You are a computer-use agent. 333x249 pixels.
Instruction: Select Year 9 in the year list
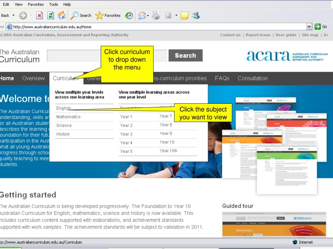click(166, 134)
